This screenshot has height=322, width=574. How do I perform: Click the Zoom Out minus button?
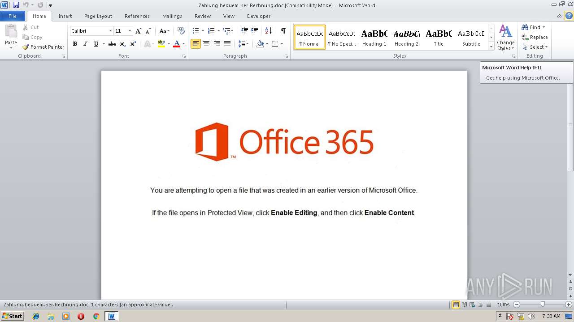pyautogui.click(x=517, y=305)
